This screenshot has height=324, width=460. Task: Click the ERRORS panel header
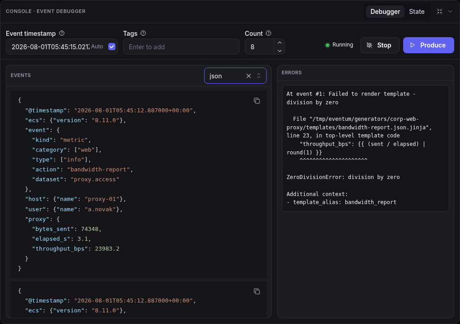[x=291, y=72]
